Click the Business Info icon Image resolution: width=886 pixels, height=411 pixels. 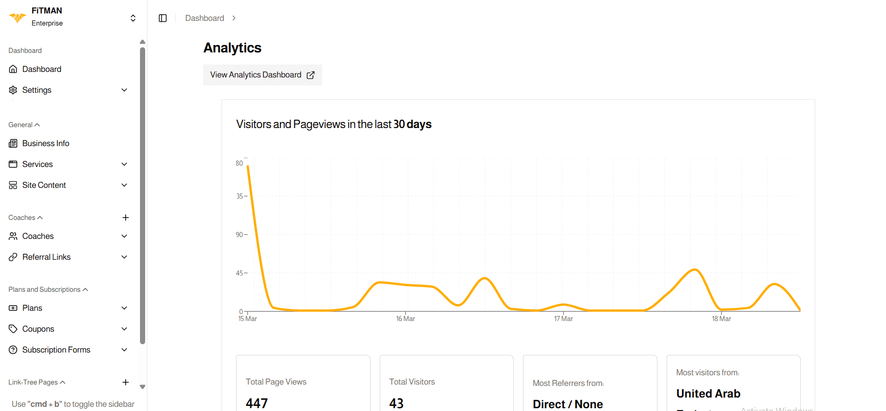pos(13,143)
